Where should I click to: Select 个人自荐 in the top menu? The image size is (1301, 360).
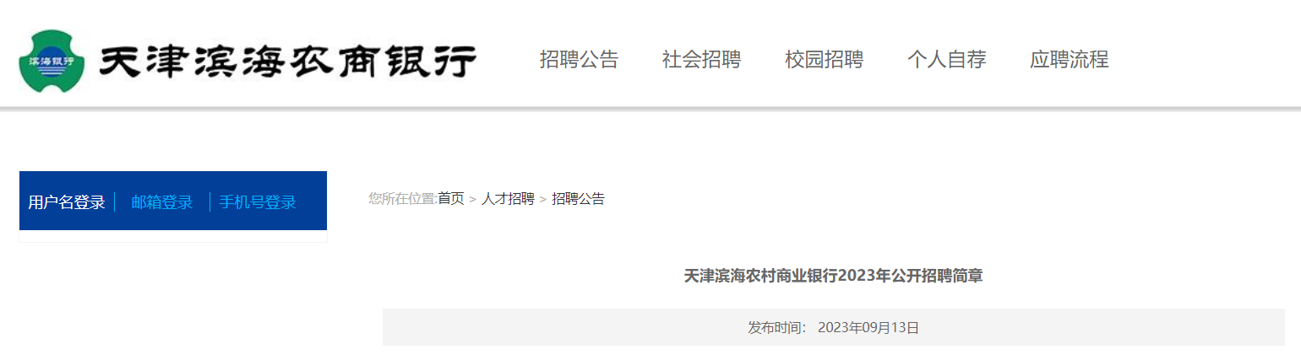pyautogui.click(x=946, y=60)
